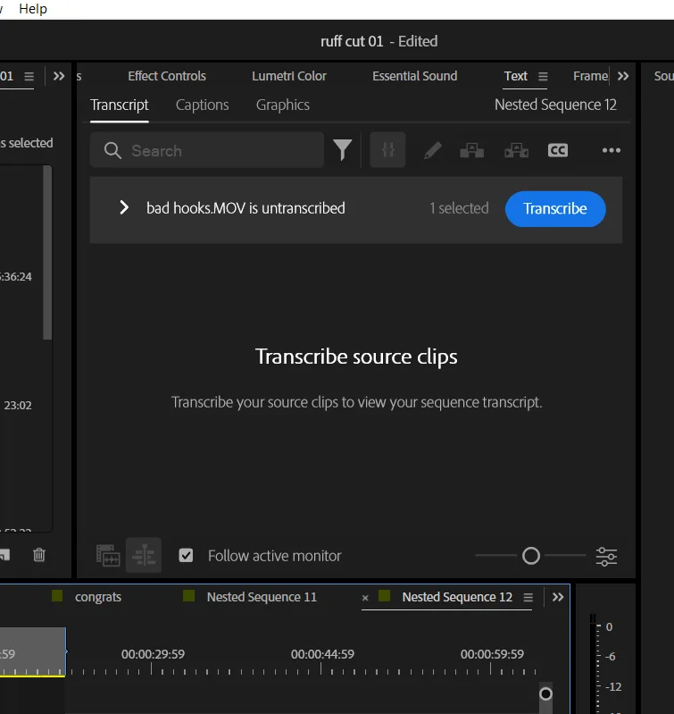
Task: Show more timeline sequence tabs overflow
Action: click(x=558, y=597)
